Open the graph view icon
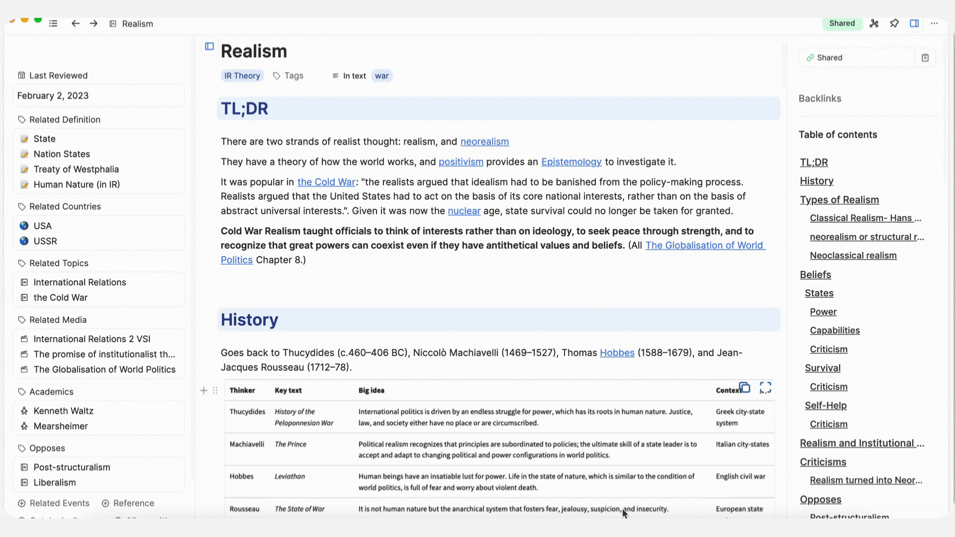The image size is (955, 537). 874,23
